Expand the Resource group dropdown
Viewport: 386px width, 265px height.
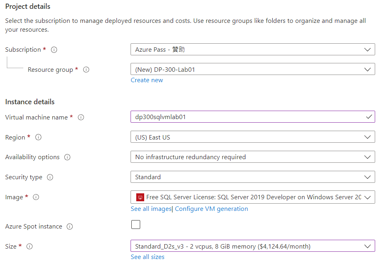[x=252, y=69]
